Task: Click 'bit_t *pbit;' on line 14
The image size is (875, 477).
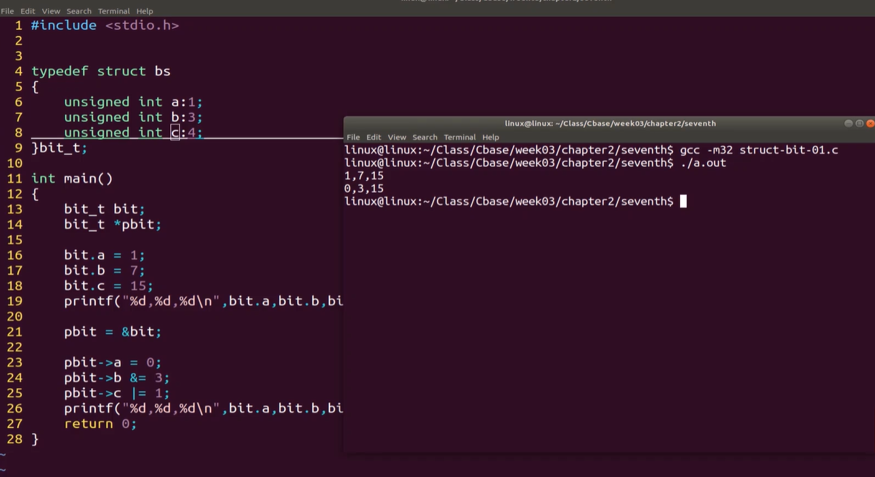Action: tap(113, 224)
